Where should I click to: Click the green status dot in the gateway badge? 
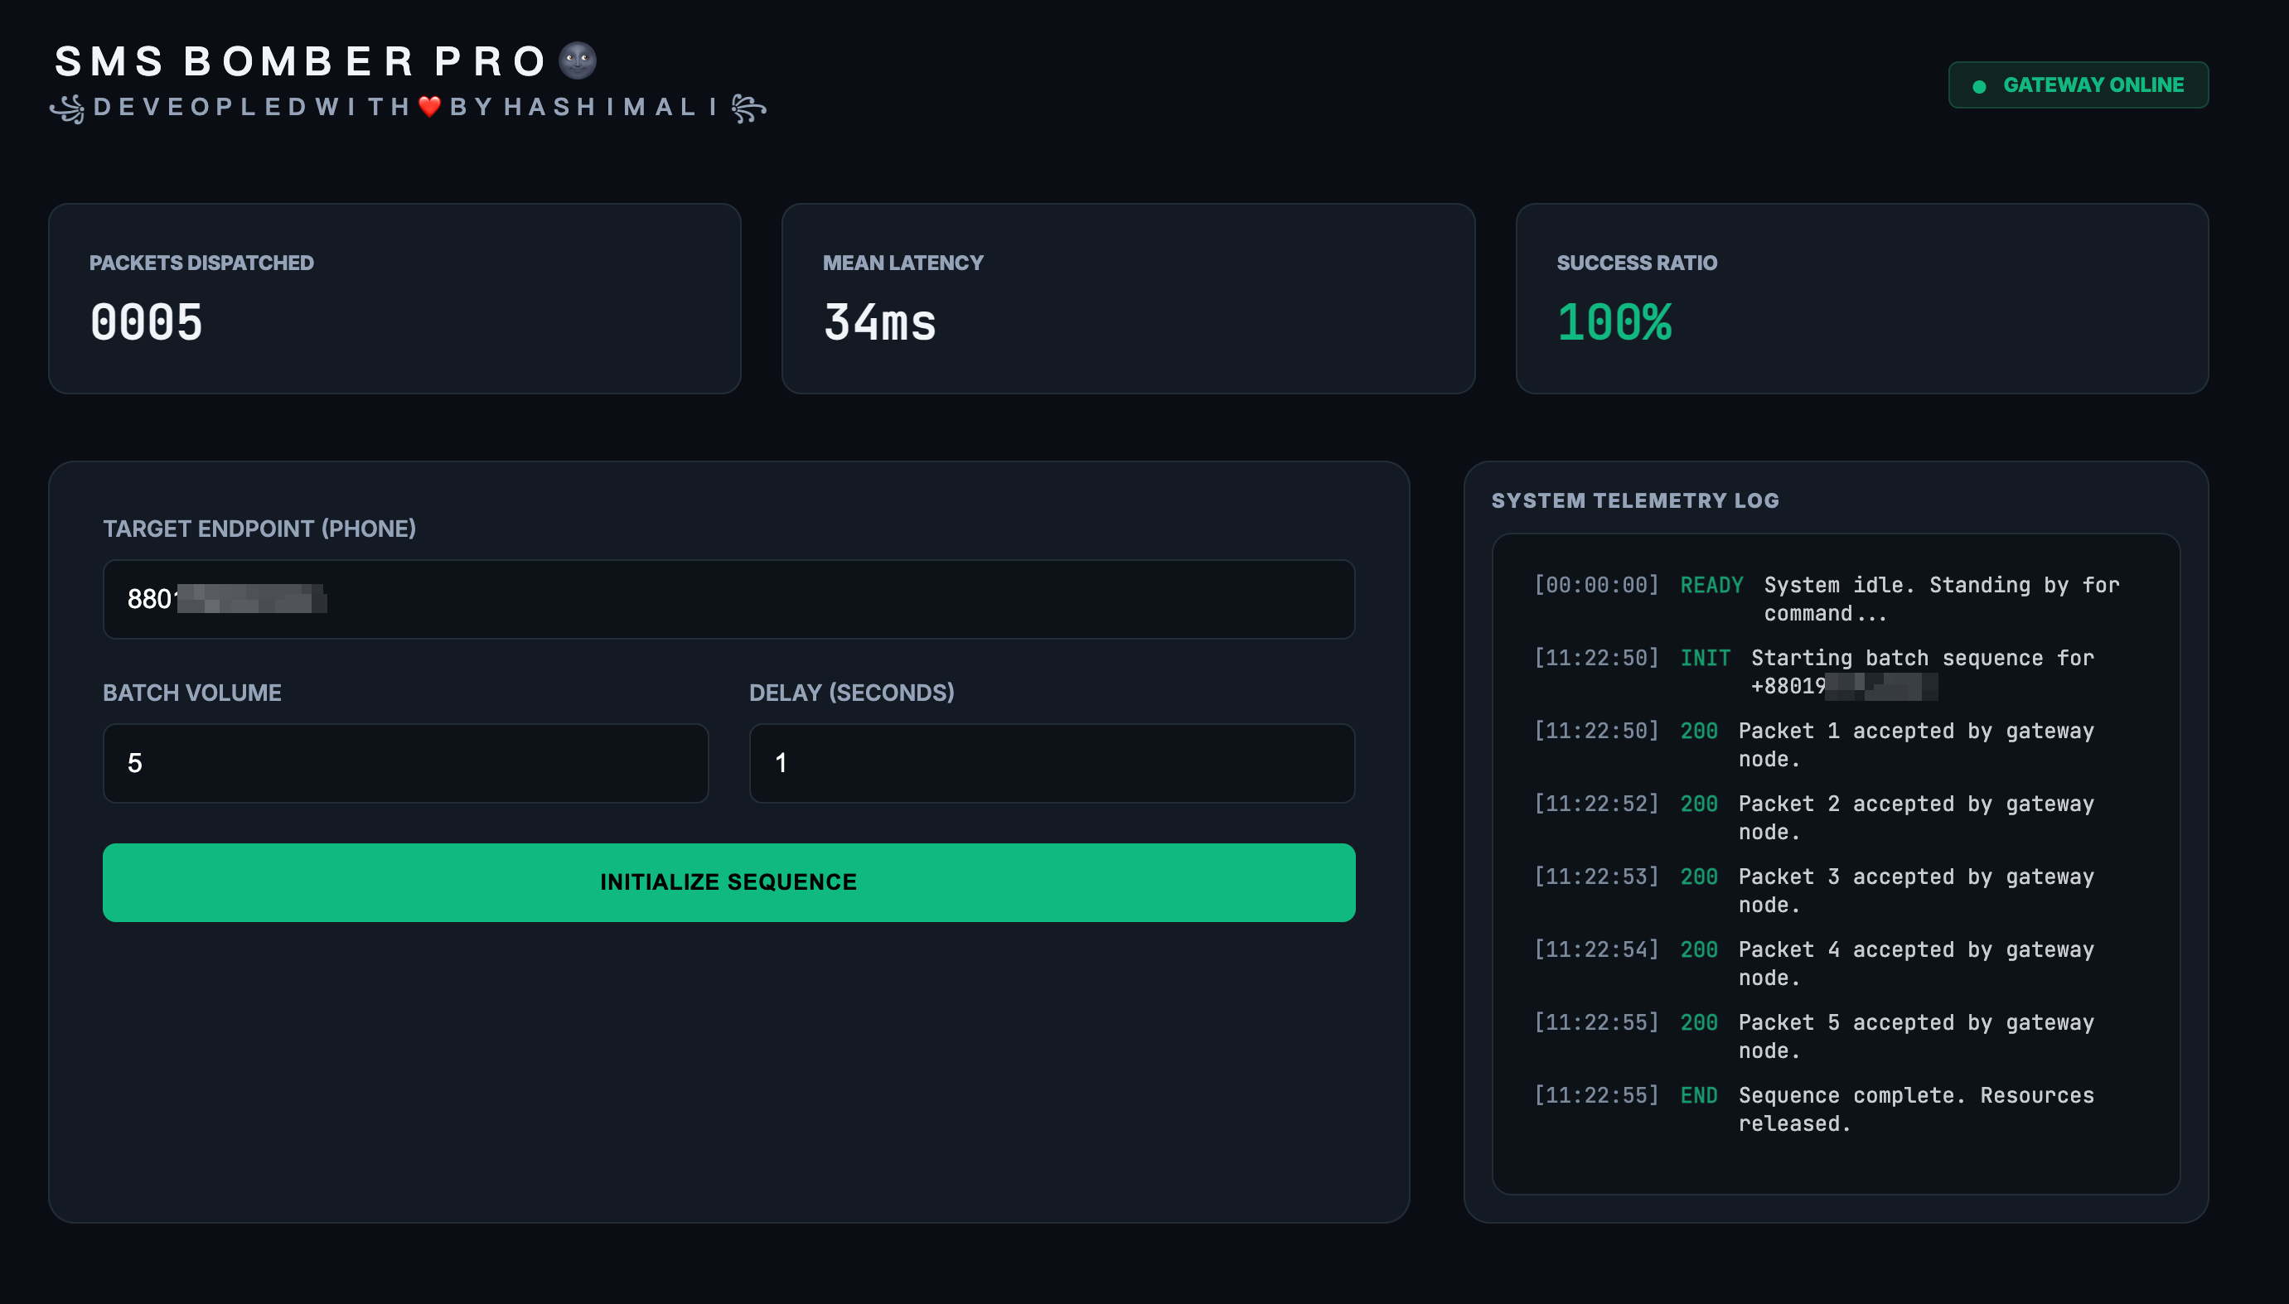(1979, 86)
